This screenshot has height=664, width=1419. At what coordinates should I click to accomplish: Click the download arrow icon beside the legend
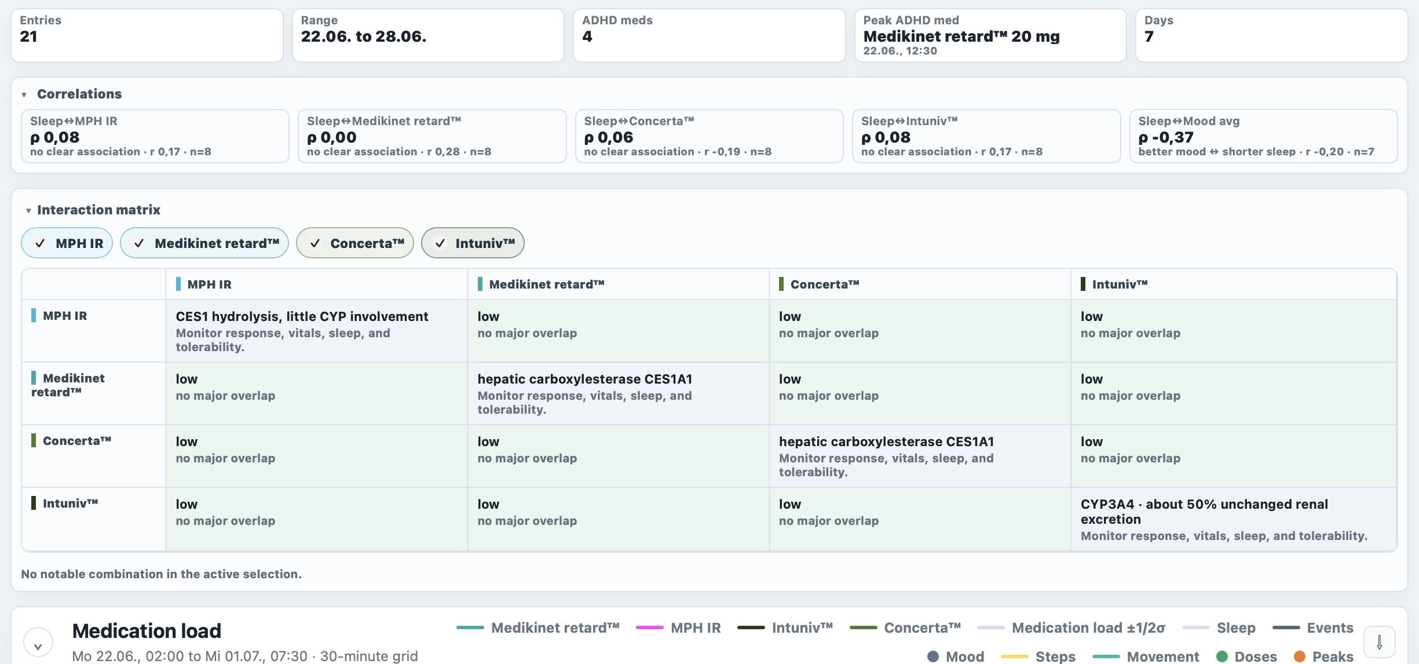(x=1379, y=642)
